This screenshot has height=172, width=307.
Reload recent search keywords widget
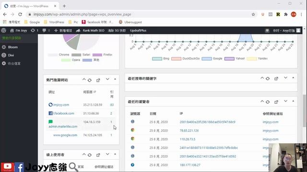(268, 78)
